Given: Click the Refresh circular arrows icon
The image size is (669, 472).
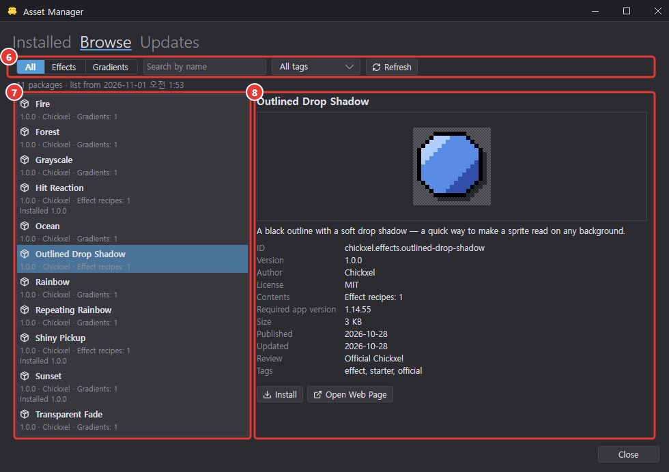Looking at the screenshot, I should click(x=376, y=68).
